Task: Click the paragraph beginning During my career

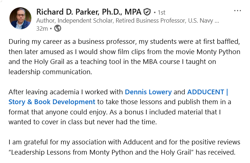Action: coord(124,57)
